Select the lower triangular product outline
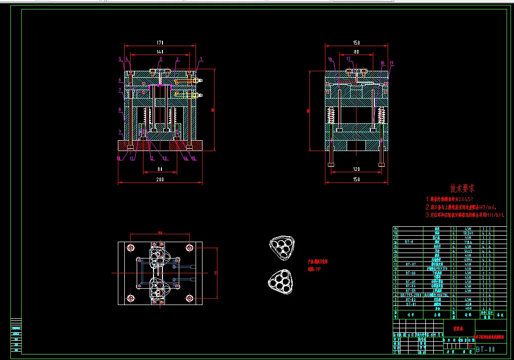514x360 pixels. pos(280,282)
